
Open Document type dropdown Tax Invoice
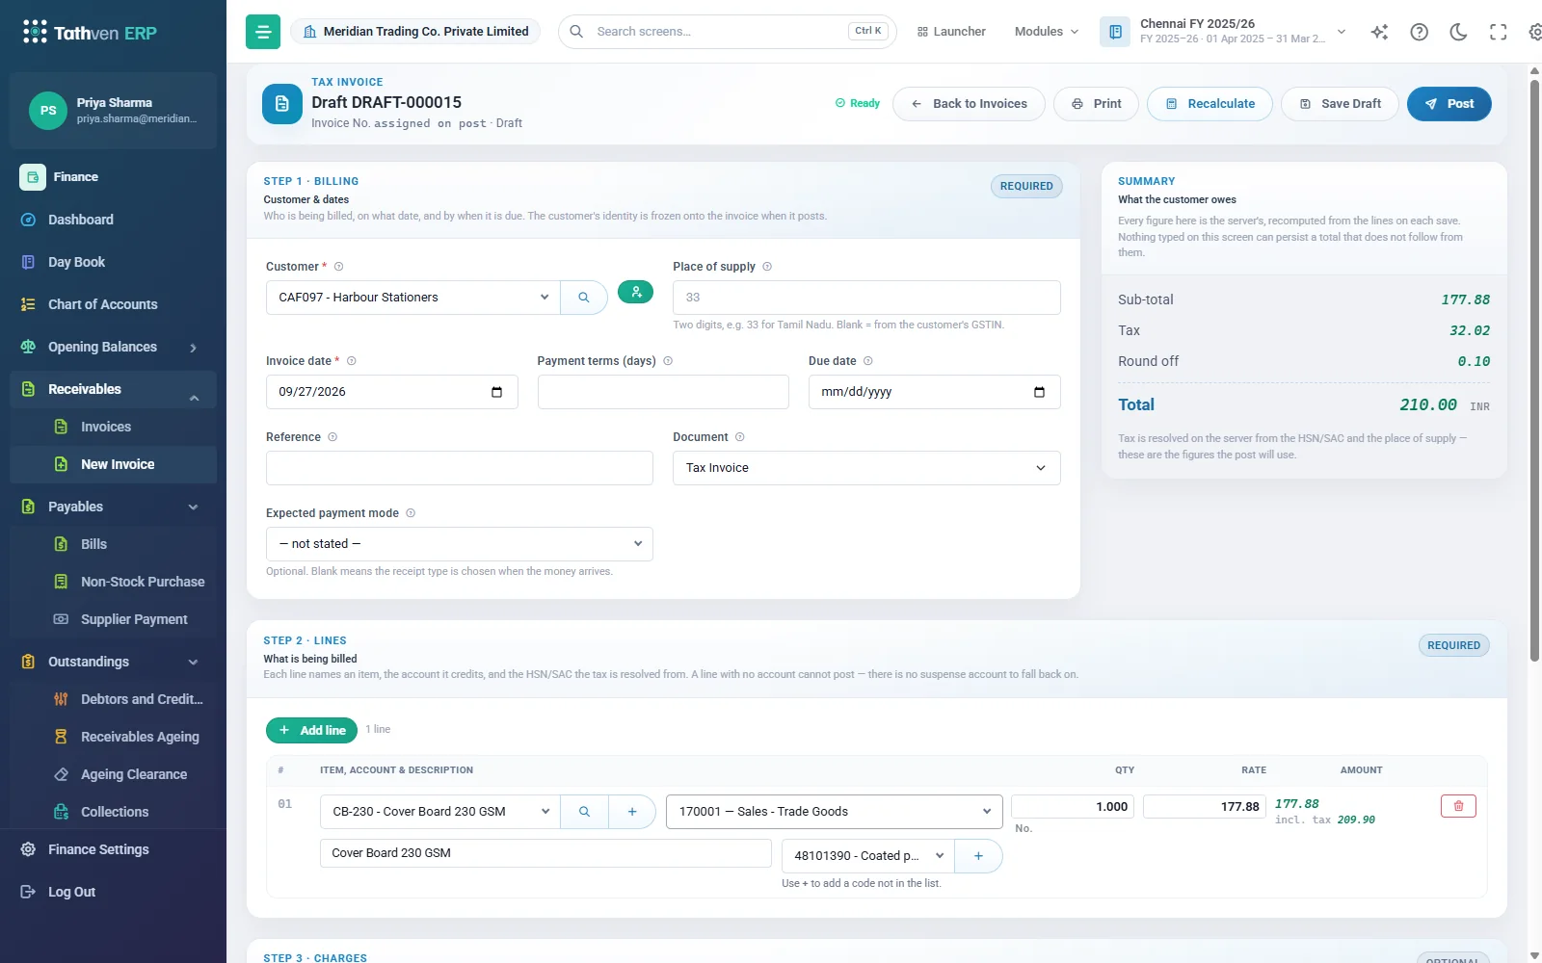[x=866, y=468]
